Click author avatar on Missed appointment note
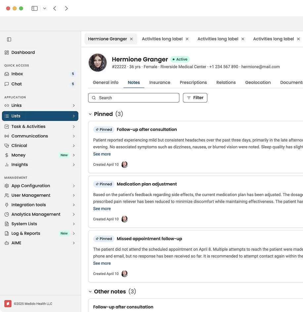 125,274
